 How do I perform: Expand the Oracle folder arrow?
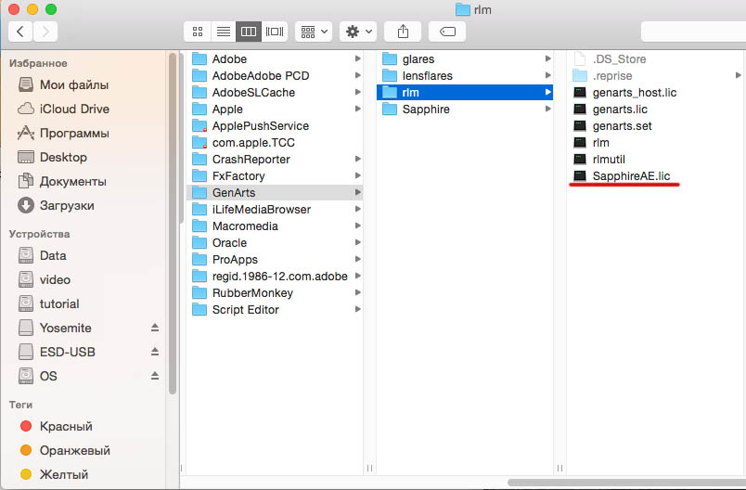coord(358,242)
